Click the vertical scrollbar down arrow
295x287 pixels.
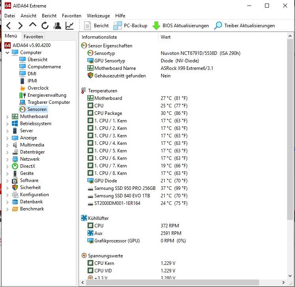(290, 276)
